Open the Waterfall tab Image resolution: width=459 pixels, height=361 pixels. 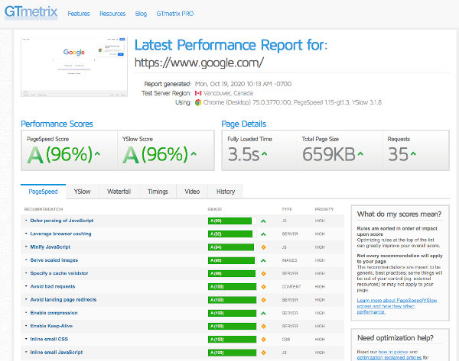point(119,192)
